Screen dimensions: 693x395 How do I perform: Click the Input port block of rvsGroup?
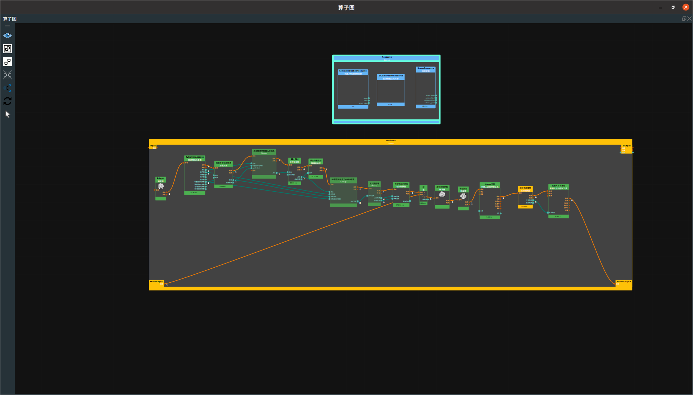tap(153, 146)
